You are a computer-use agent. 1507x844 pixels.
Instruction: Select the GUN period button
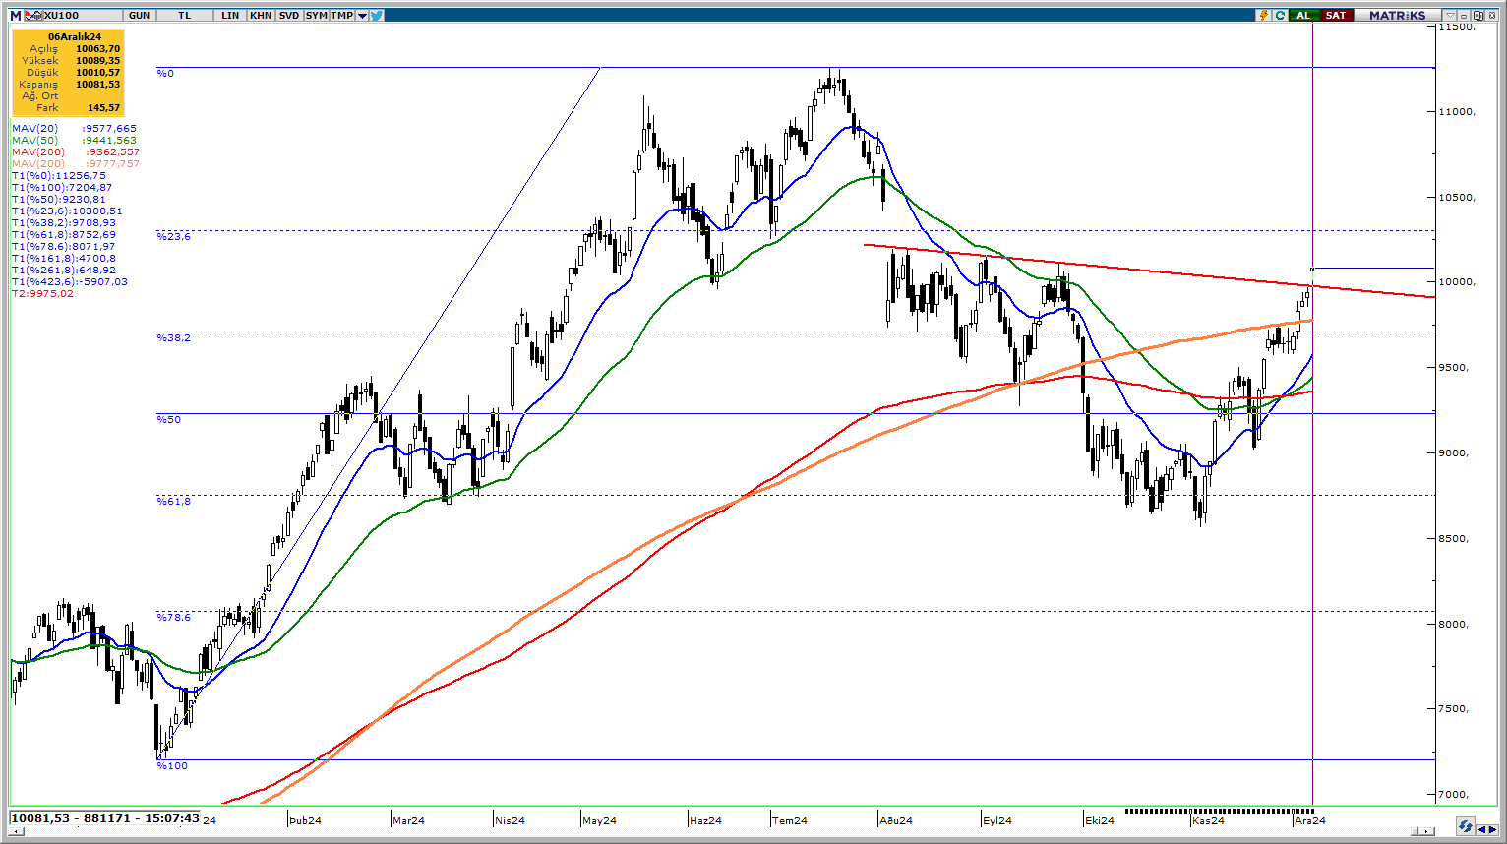point(139,16)
